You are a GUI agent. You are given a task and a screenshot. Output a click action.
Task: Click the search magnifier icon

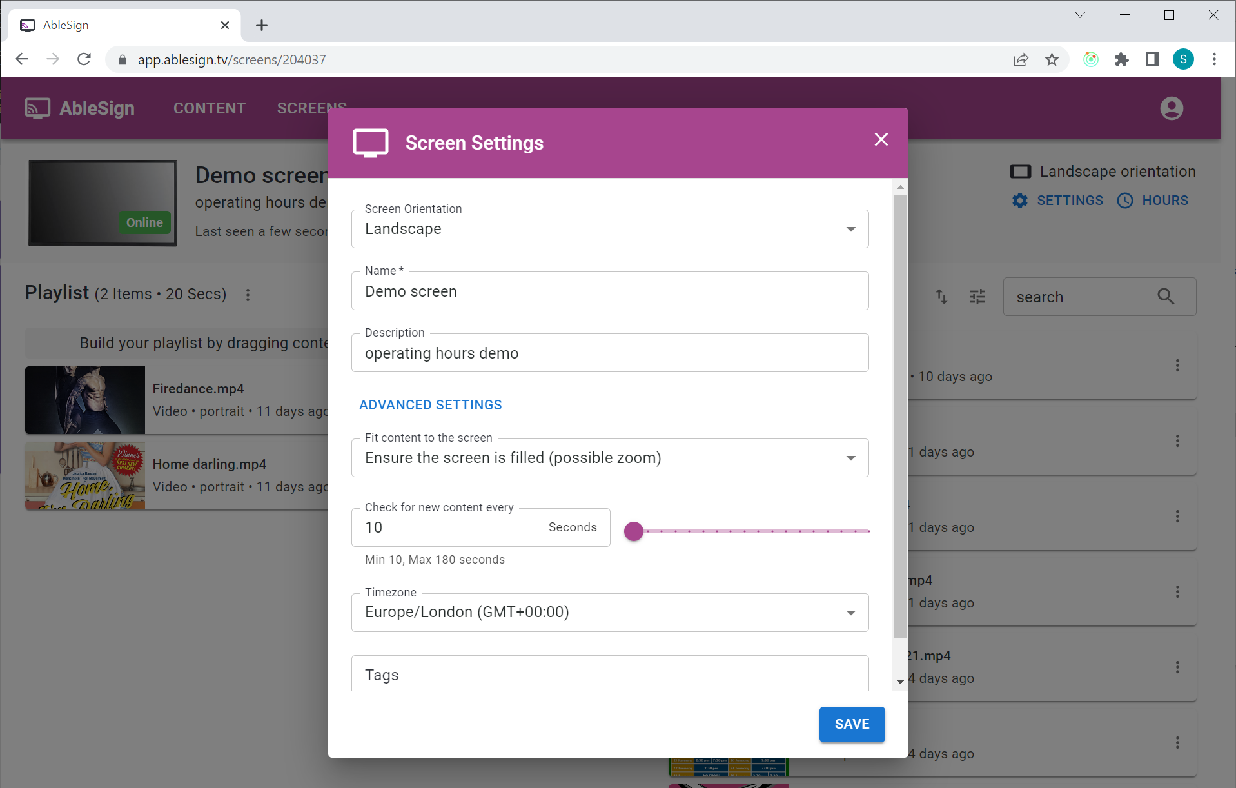click(1165, 297)
